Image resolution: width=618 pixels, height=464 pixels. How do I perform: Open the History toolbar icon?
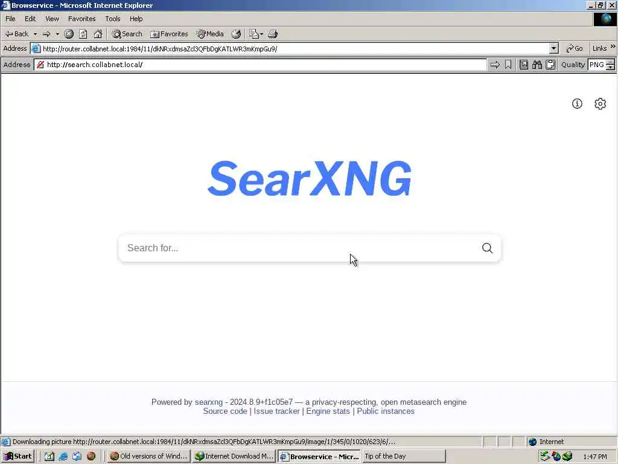(x=236, y=34)
